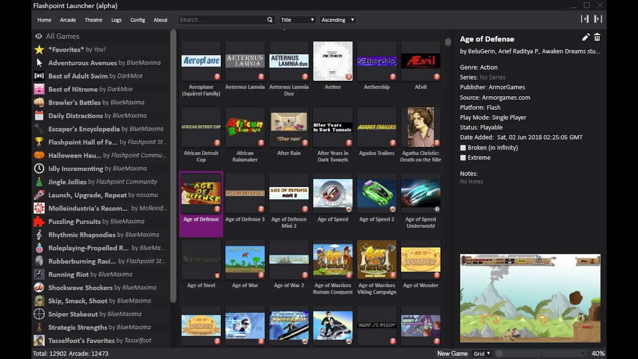Click the Daily Distractions calendar icon
The width and height of the screenshot is (638, 359).
click(39, 116)
